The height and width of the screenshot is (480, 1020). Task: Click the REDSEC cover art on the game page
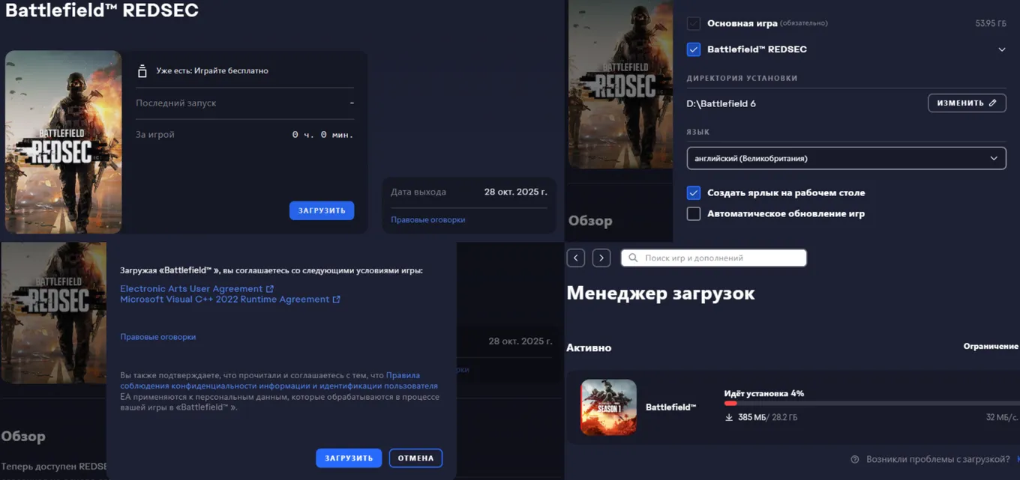click(x=63, y=142)
